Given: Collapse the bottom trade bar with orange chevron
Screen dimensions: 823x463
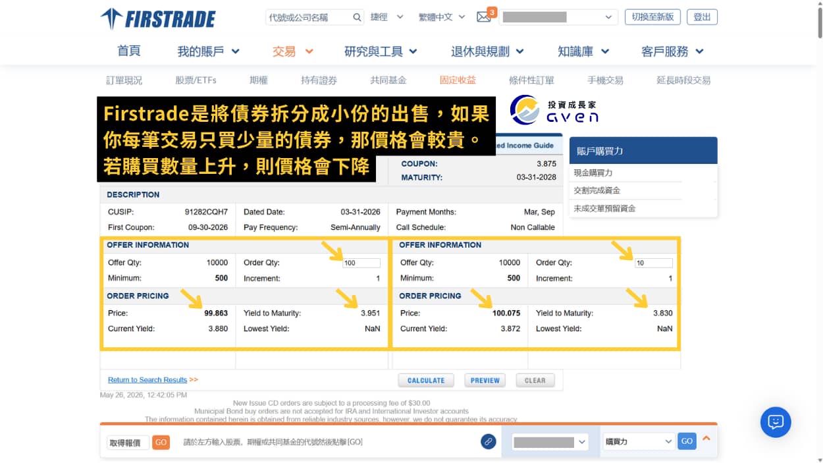Looking at the screenshot, I should tap(706, 437).
